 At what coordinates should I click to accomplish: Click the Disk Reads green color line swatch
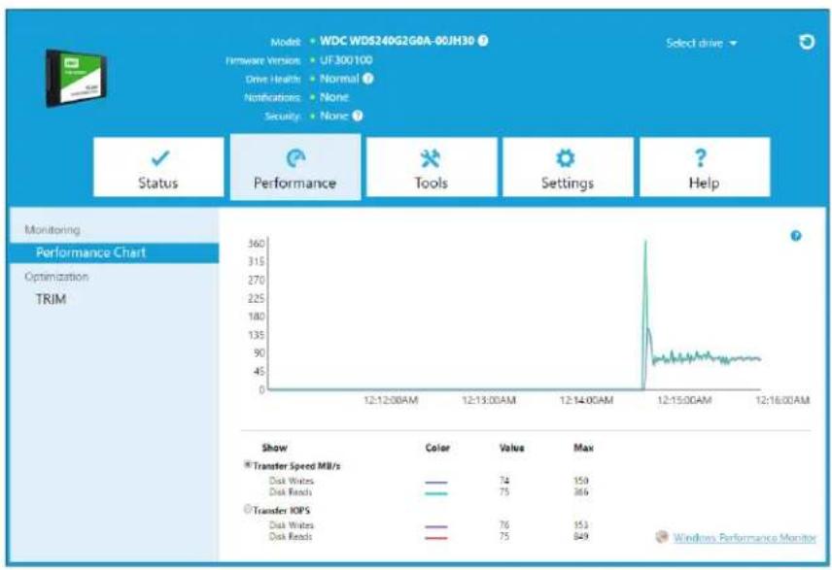pos(436,493)
